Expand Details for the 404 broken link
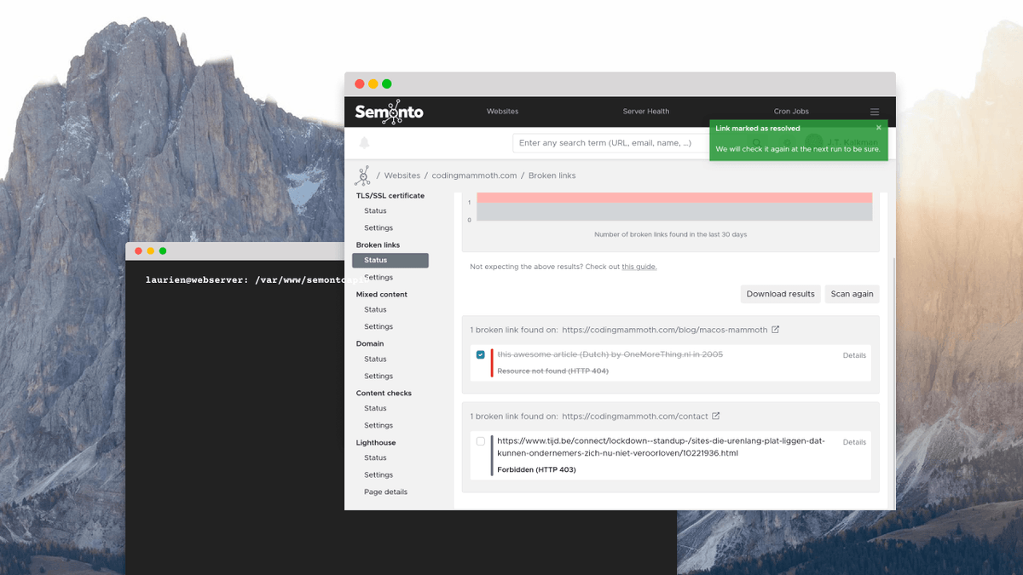1023x575 pixels. pos(854,355)
